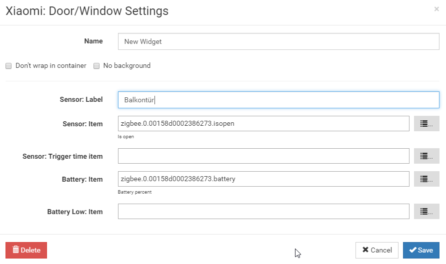Focus the empty Sensor: Trigger time item field
Image resolution: width=446 pixels, height=264 pixels.
(x=263, y=156)
